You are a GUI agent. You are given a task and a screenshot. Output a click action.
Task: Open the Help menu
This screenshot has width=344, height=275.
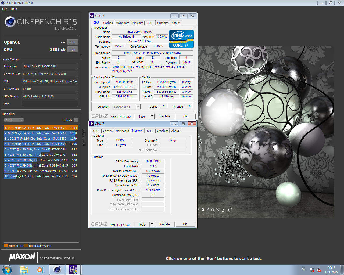pyautogui.click(x=14, y=9)
